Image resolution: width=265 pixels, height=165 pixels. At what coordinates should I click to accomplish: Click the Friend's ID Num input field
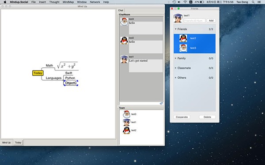click(194, 21)
